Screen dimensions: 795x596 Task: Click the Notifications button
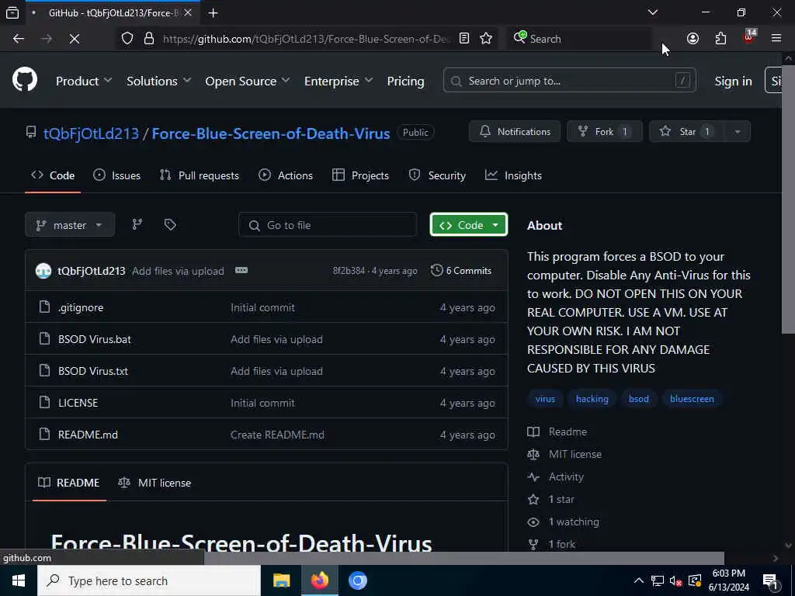515,132
